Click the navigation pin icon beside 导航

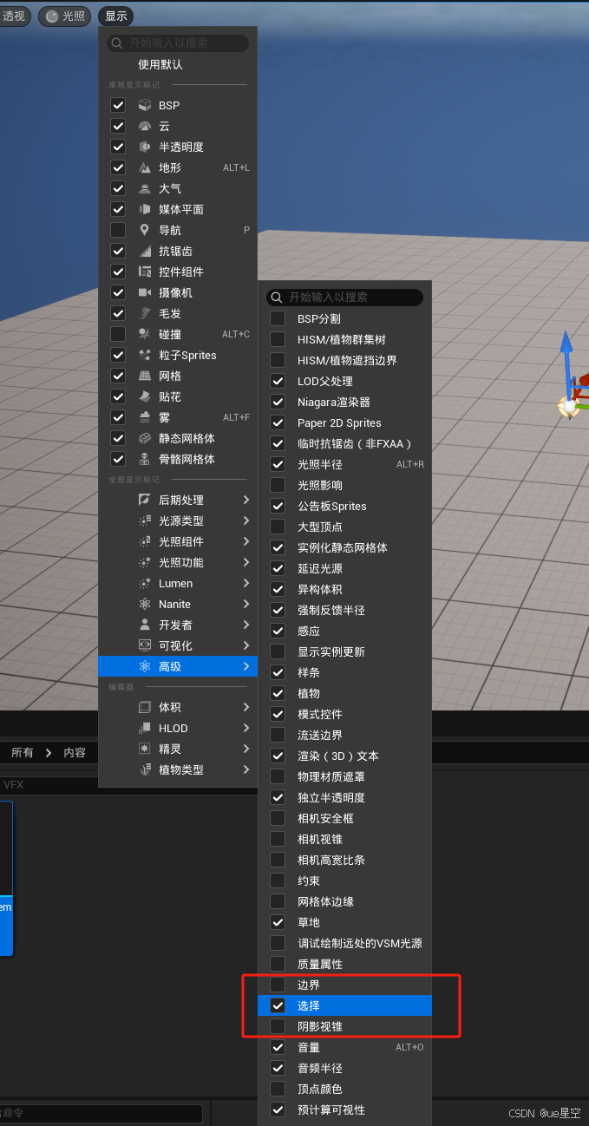point(145,230)
